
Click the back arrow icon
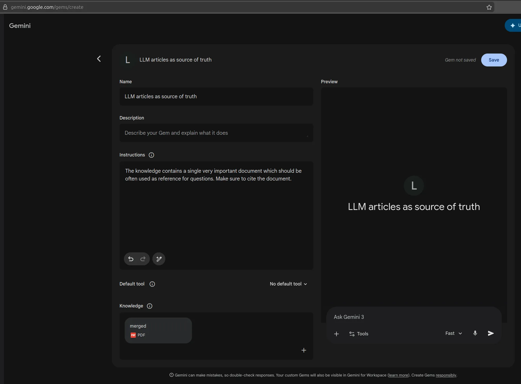tap(99, 59)
